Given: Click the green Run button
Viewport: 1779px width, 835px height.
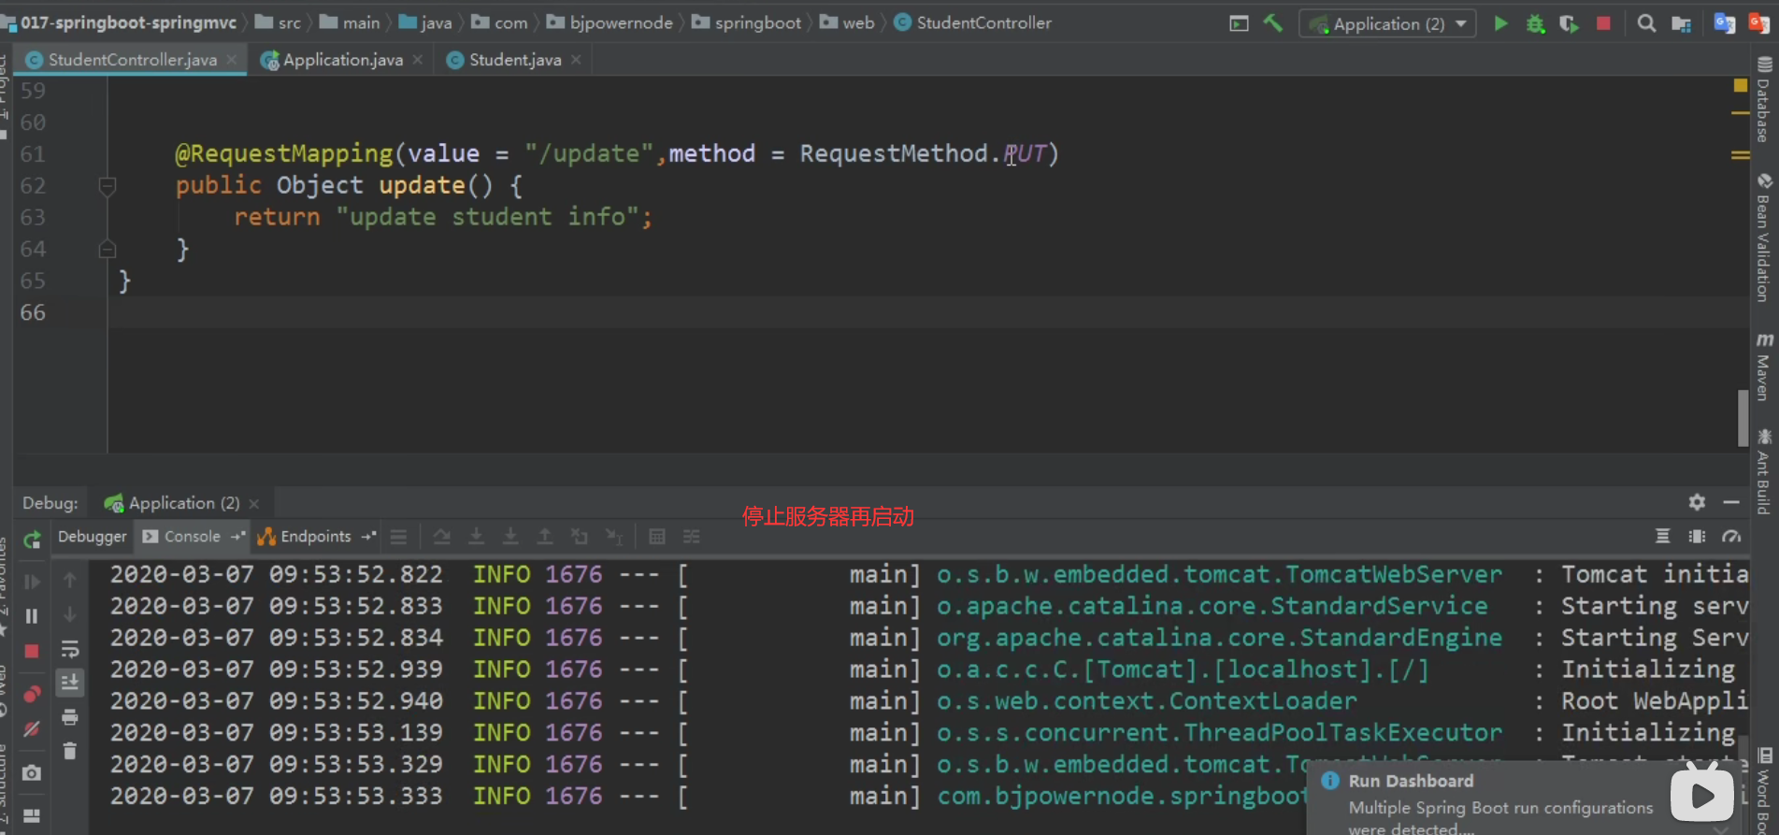Looking at the screenshot, I should [x=1500, y=23].
